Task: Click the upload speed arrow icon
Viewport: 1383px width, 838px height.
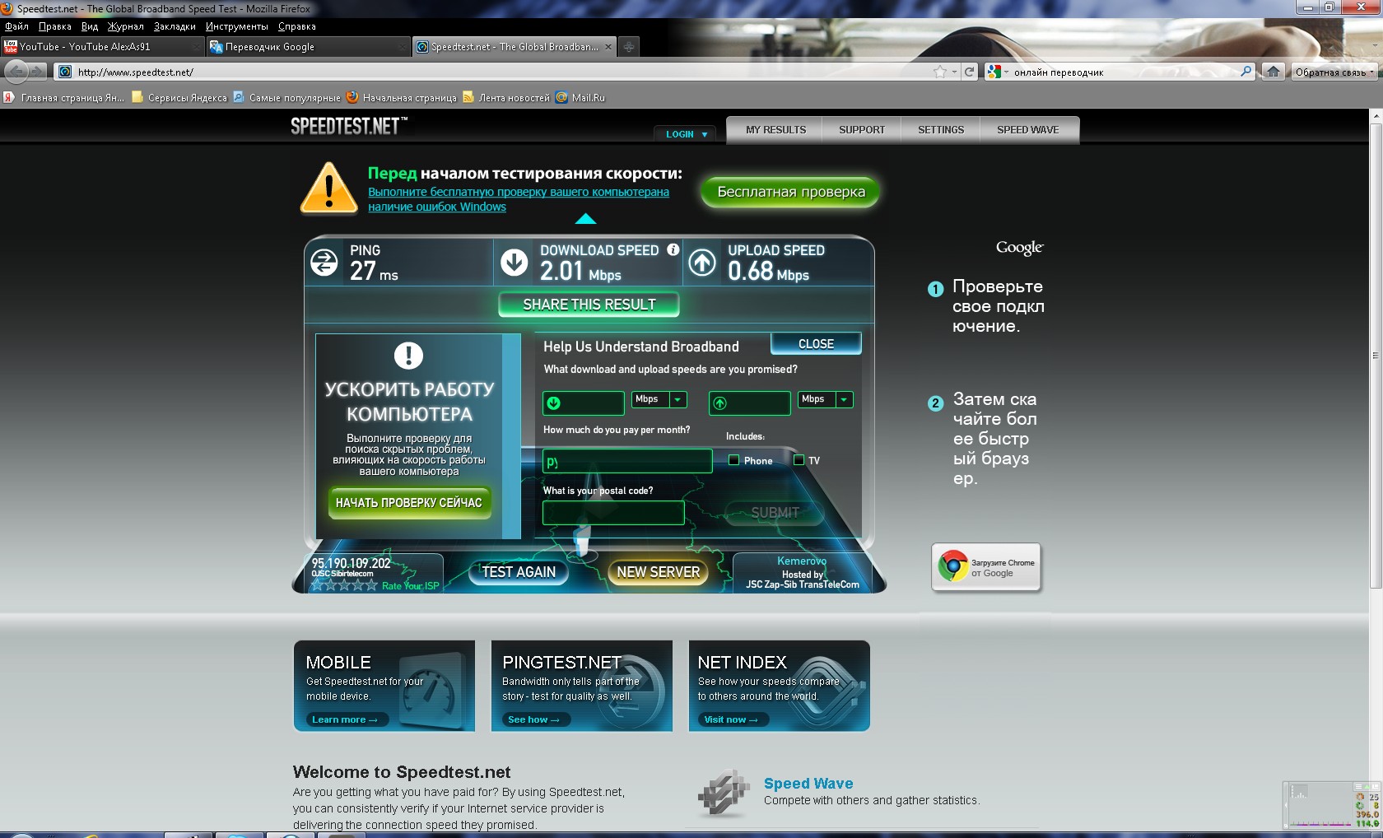Action: 702,263
